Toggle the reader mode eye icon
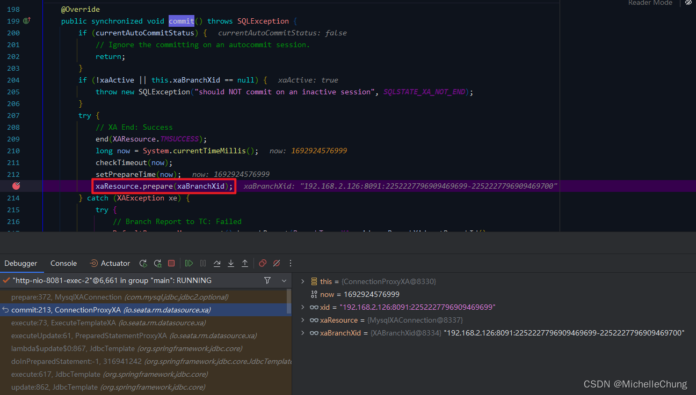This screenshot has width=696, height=395. coord(688,3)
